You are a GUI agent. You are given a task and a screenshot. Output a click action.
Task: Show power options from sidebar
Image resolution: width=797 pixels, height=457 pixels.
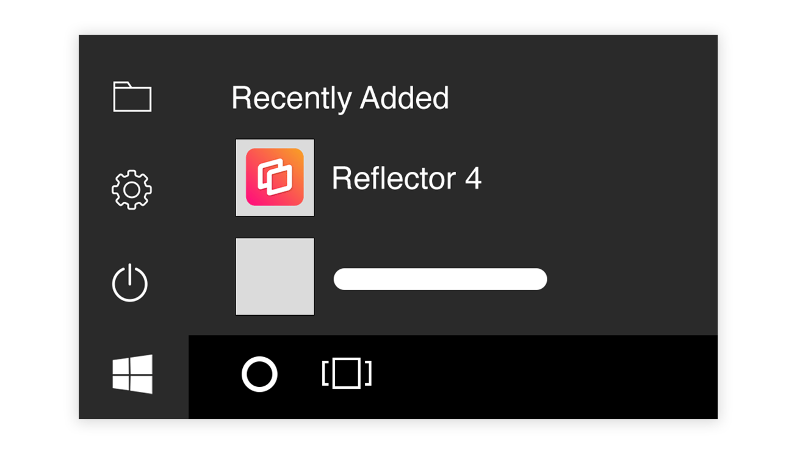tap(130, 283)
